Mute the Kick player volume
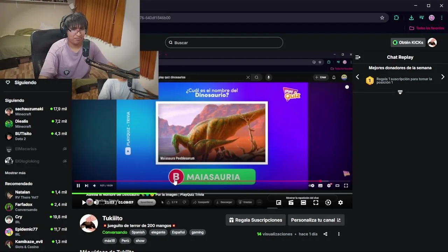The image size is (448, 252). coord(96,202)
